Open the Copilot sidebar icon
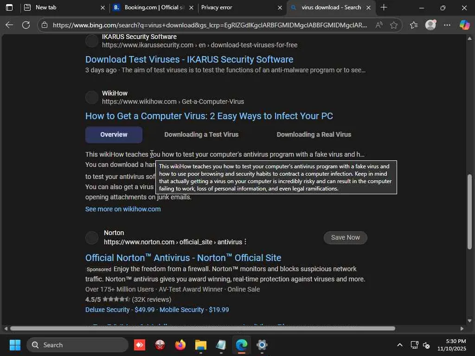Image resolution: width=475 pixels, height=356 pixels. point(464,25)
